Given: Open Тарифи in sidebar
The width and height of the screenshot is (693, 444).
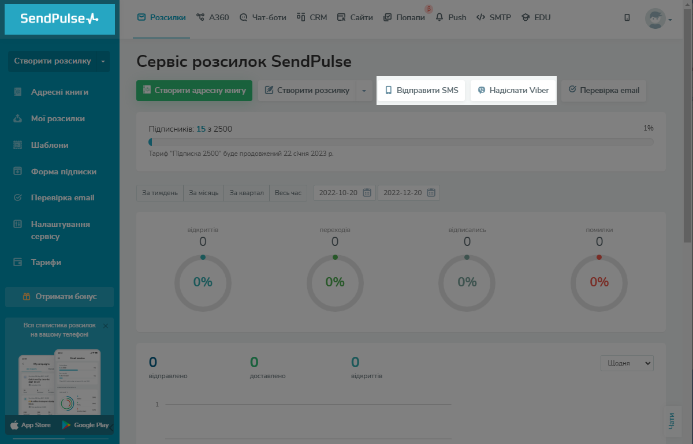Looking at the screenshot, I should pyautogui.click(x=46, y=262).
